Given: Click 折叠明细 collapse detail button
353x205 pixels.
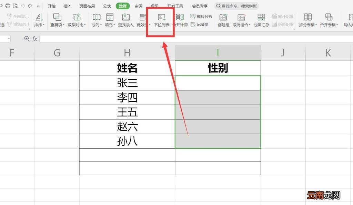Looking at the screenshot, I should [283, 24].
